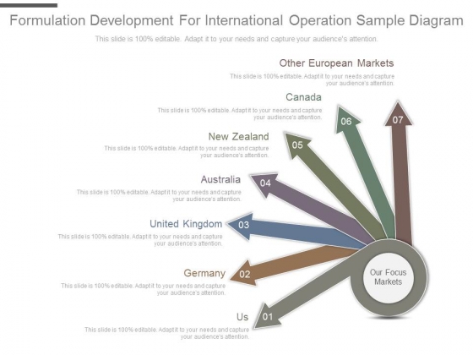Select the Canada heading
The width and height of the screenshot is (473, 355).
[303, 97]
